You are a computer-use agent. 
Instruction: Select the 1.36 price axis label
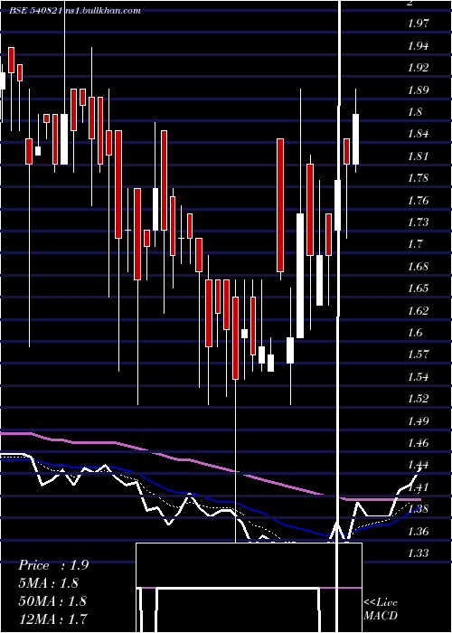pos(418,531)
